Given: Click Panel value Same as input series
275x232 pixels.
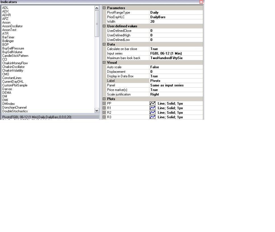Looking at the screenshot, I should pyautogui.click(x=176, y=85).
